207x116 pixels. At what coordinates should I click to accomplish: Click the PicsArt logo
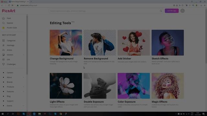point(9,11)
